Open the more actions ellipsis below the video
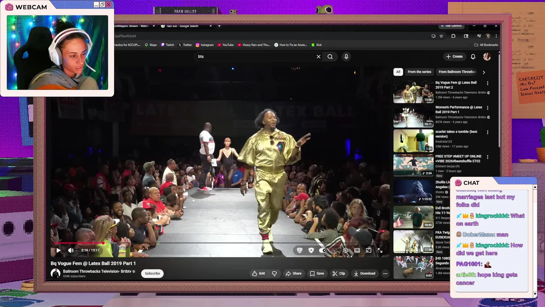This screenshot has width=545, height=307. tap(385, 273)
